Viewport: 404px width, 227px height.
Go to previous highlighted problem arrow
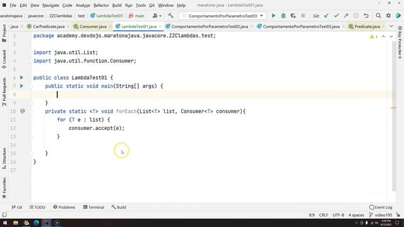tap(383, 37)
